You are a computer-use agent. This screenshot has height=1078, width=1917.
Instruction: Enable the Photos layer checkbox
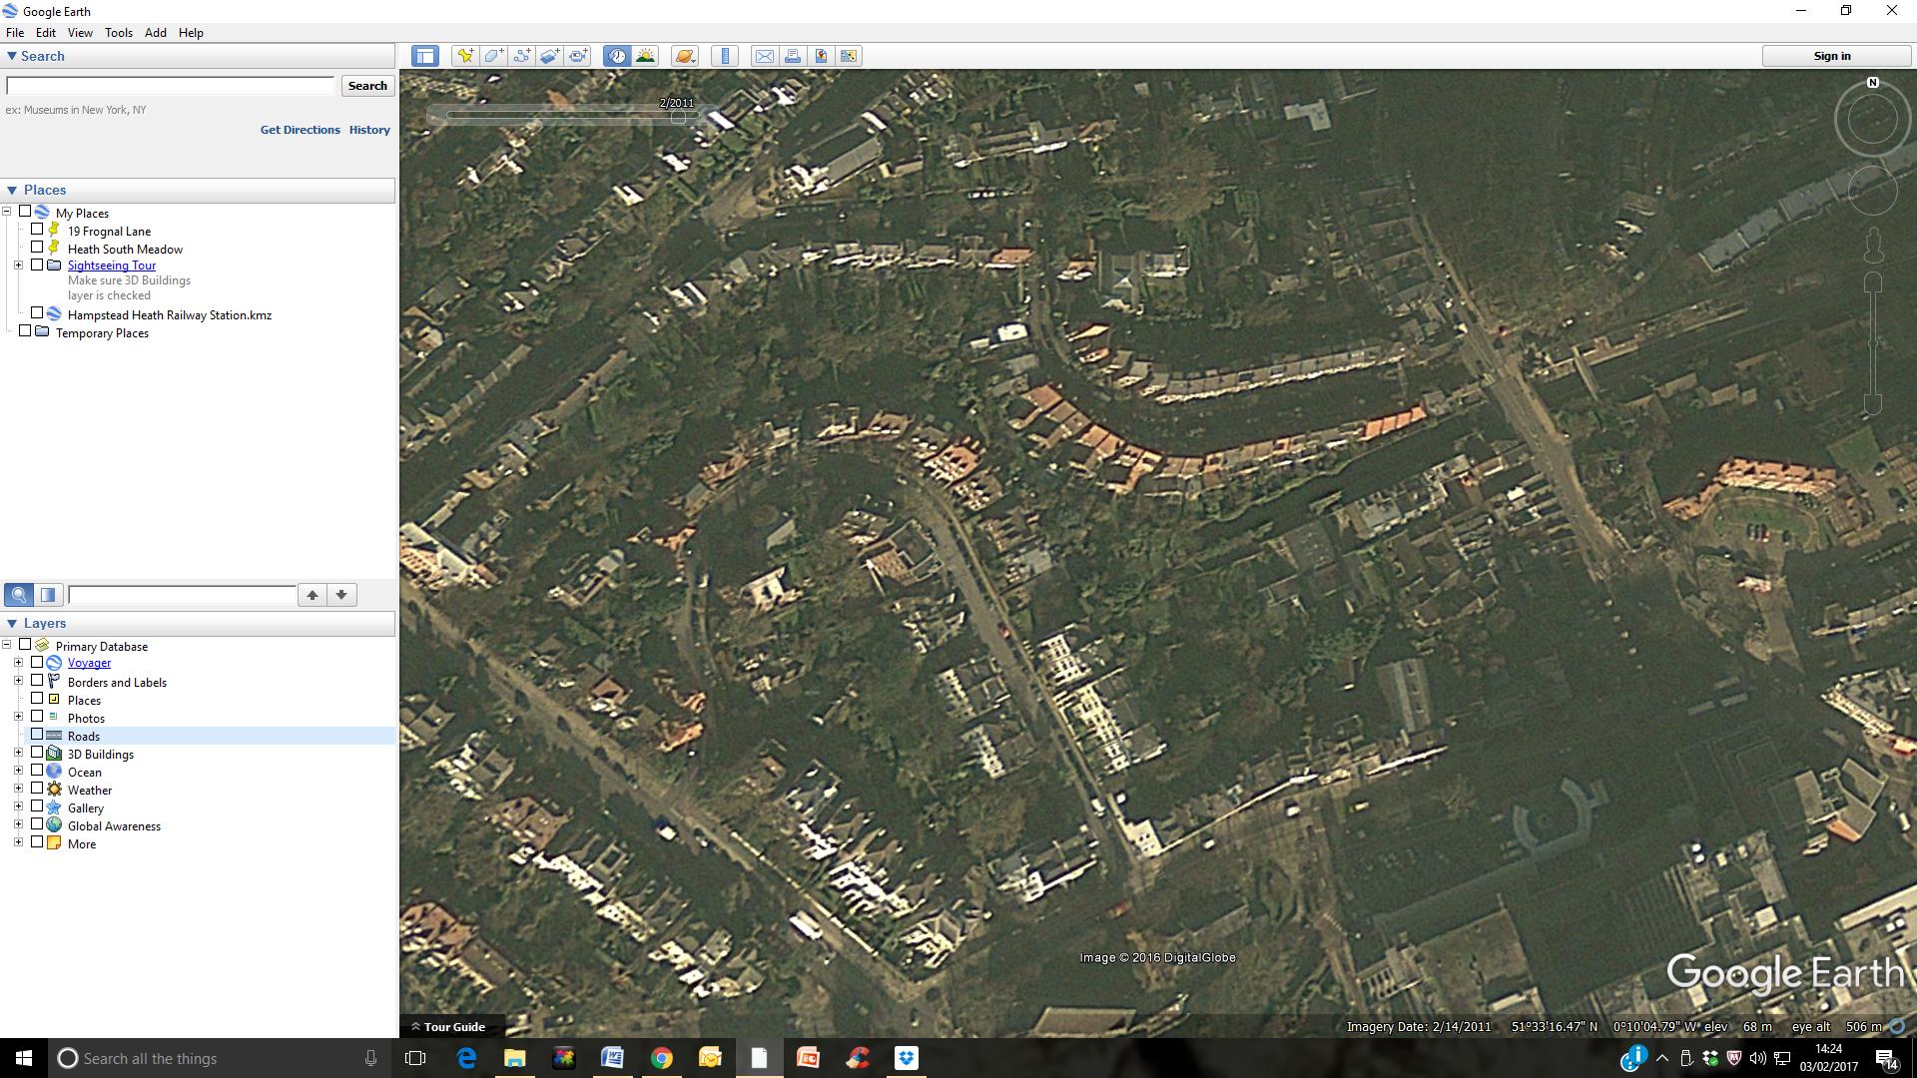point(37,717)
